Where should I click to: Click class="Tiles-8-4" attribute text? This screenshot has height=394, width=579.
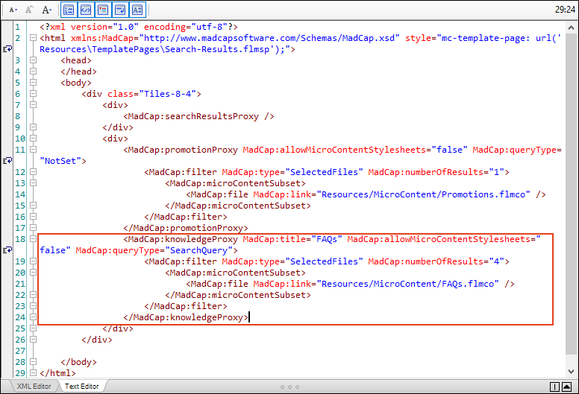[151, 94]
